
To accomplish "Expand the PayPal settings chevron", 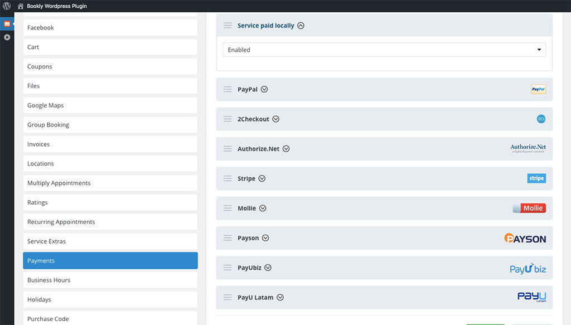I will pos(264,89).
